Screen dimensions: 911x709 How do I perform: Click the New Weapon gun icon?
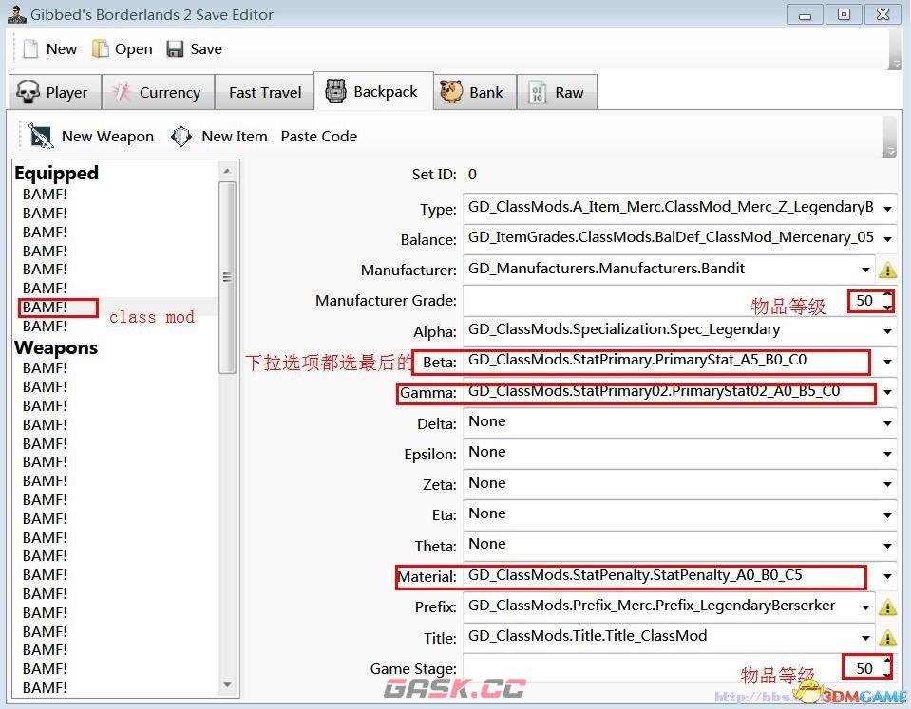[x=41, y=136]
